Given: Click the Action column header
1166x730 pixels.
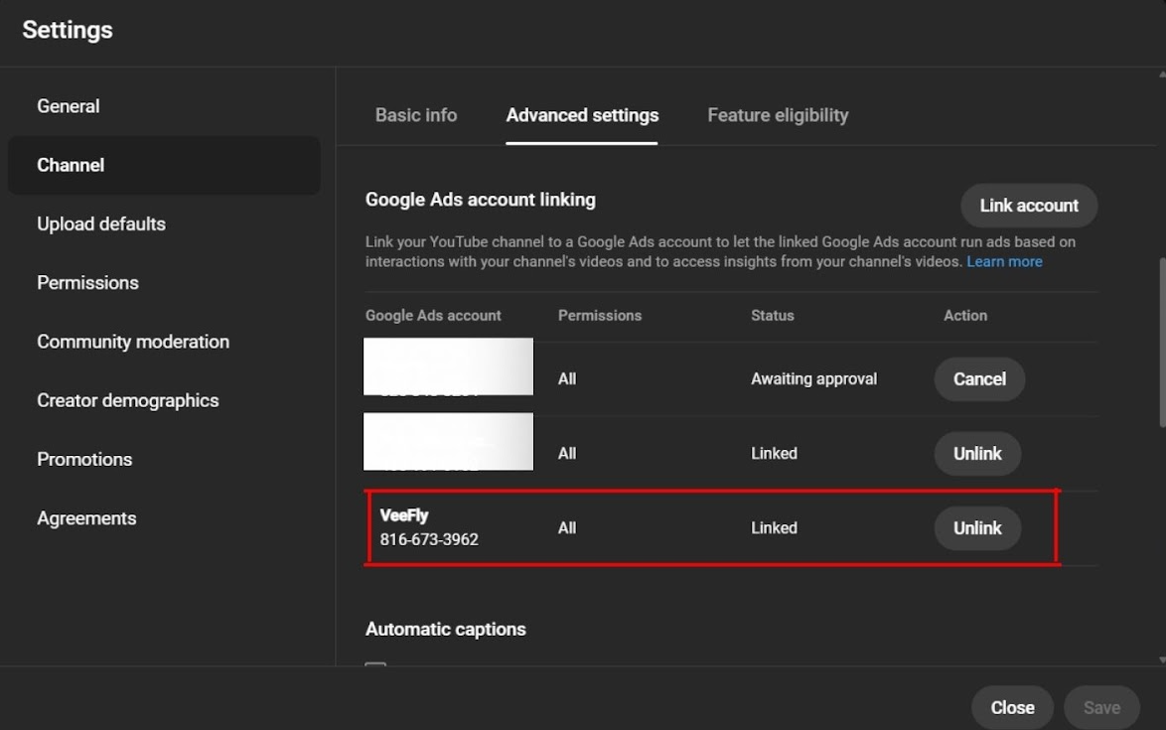Looking at the screenshot, I should click(965, 315).
